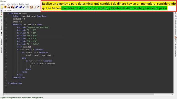Open the Archivo menu
The width and height of the screenshot is (177, 99).
3,4
